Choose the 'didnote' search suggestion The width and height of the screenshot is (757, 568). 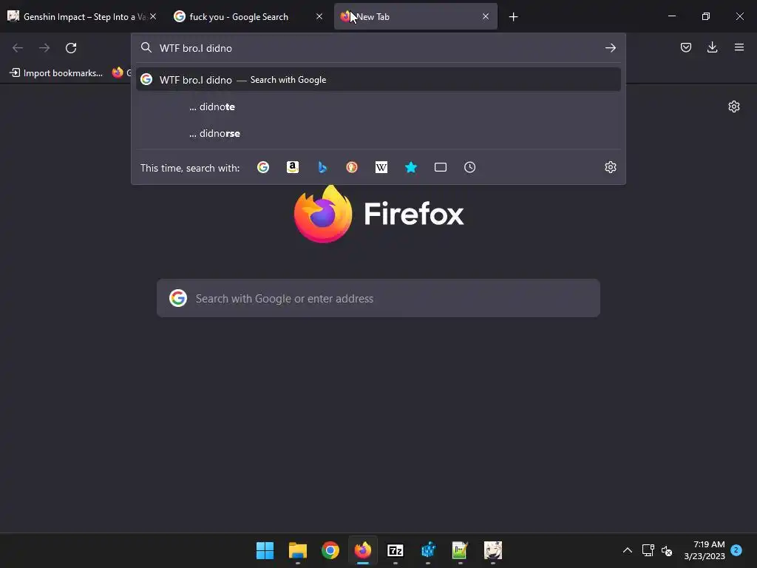[x=378, y=106]
